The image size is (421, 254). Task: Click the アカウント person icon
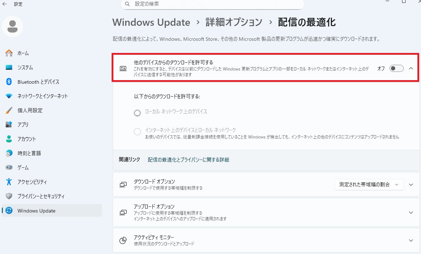tap(9, 139)
